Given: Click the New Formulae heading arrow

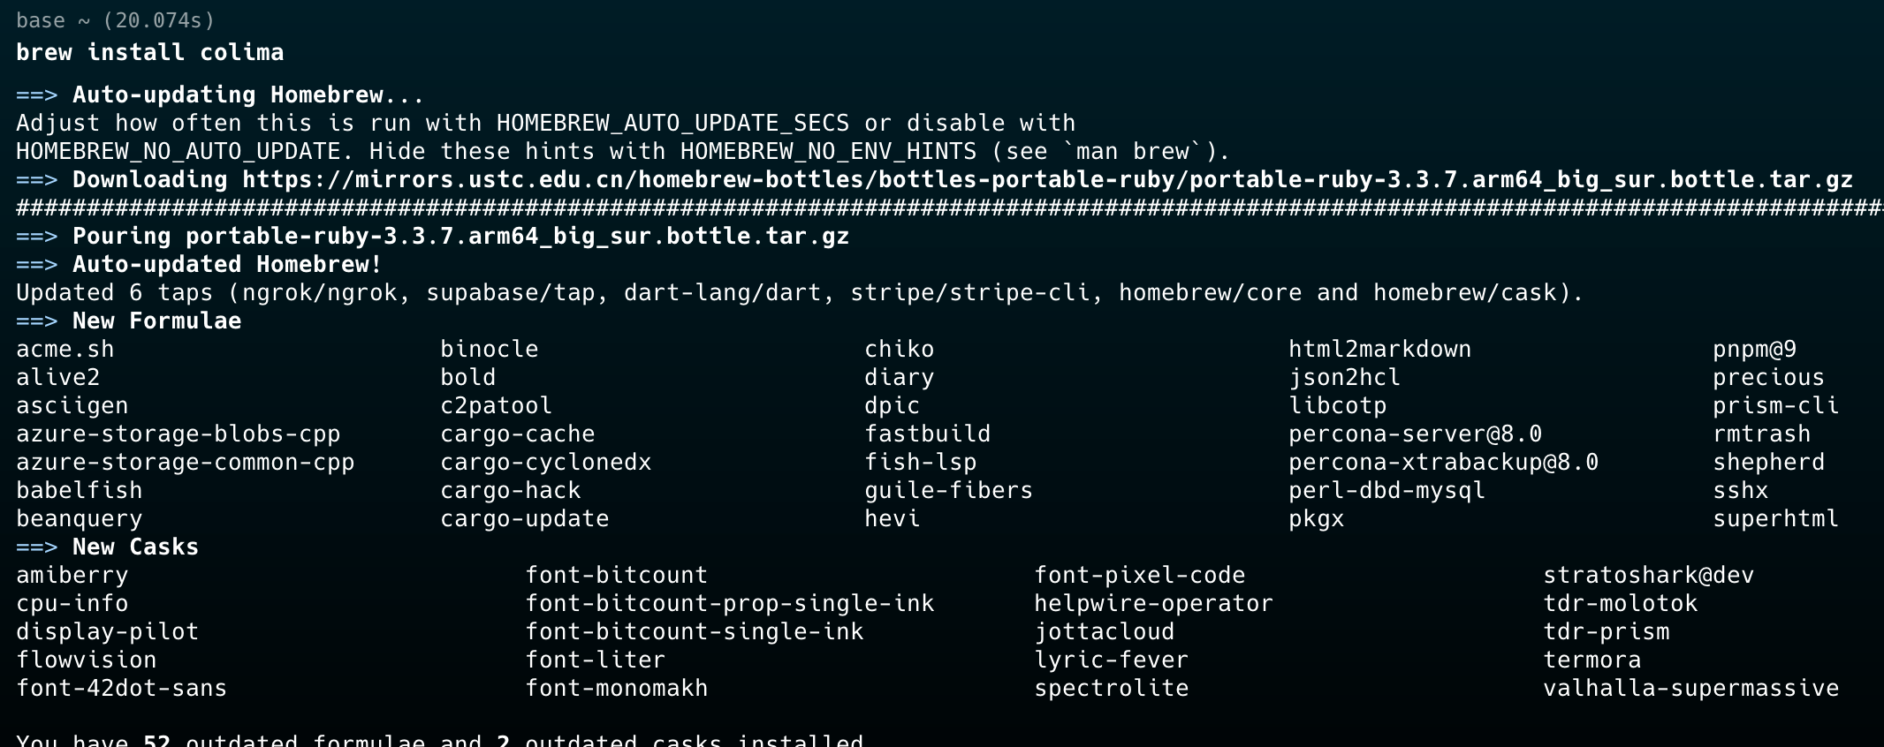Looking at the screenshot, I should point(37,321).
